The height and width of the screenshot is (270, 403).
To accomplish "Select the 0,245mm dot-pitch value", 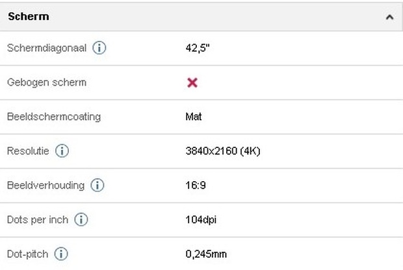I will 206,254.
